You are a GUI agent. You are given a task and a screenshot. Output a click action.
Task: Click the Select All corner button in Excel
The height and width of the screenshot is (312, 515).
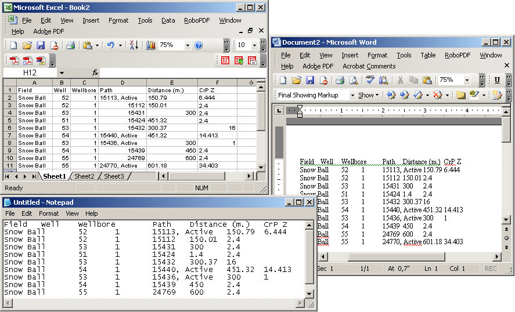point(10,83)
